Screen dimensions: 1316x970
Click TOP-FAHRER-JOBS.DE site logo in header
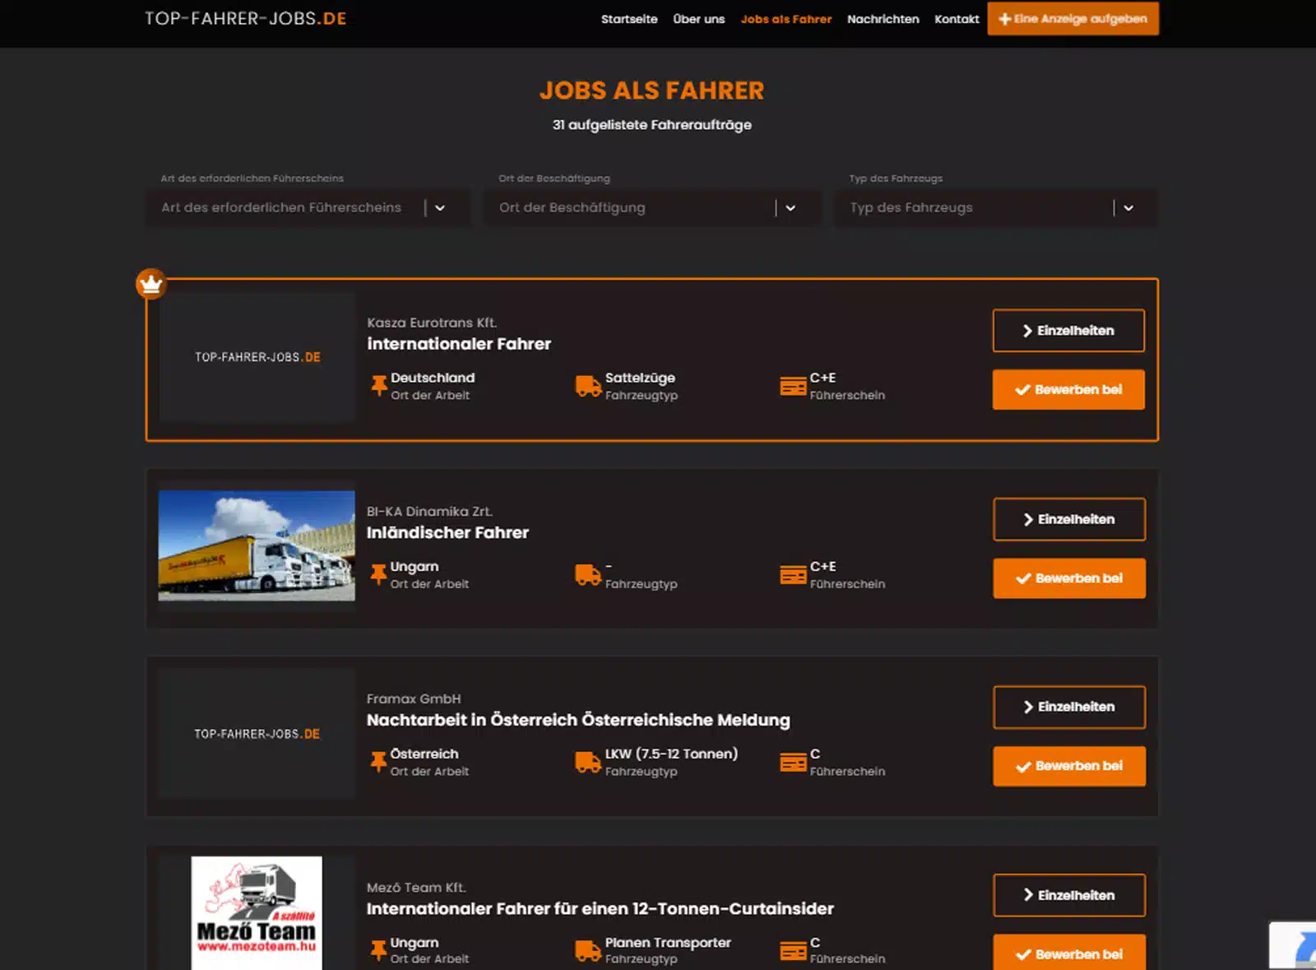click(x=246, y=19)
